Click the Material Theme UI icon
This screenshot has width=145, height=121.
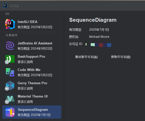(10, 99)
